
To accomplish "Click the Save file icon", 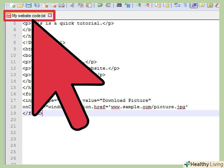I will (28, 5).
